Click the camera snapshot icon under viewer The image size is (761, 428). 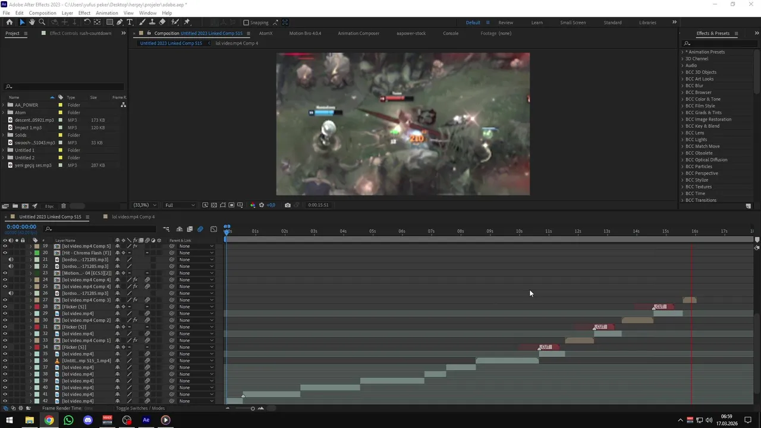tap(288, 205)
